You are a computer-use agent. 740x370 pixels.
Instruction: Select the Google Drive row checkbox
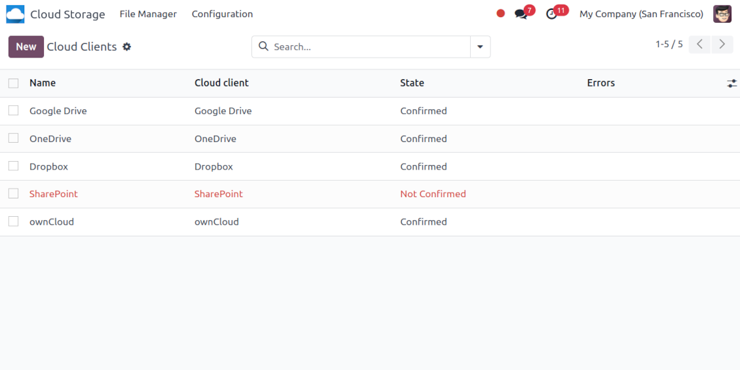pyautogui.click(x=14, y=111)
